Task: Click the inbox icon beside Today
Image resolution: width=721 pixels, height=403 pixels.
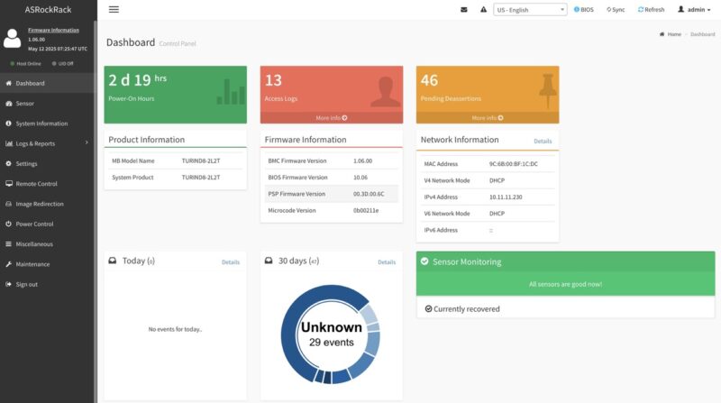Action: click(112, 261)
